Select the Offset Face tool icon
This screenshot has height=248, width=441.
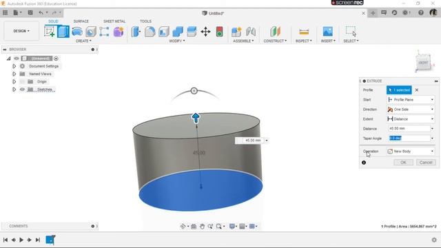(192, 32)
